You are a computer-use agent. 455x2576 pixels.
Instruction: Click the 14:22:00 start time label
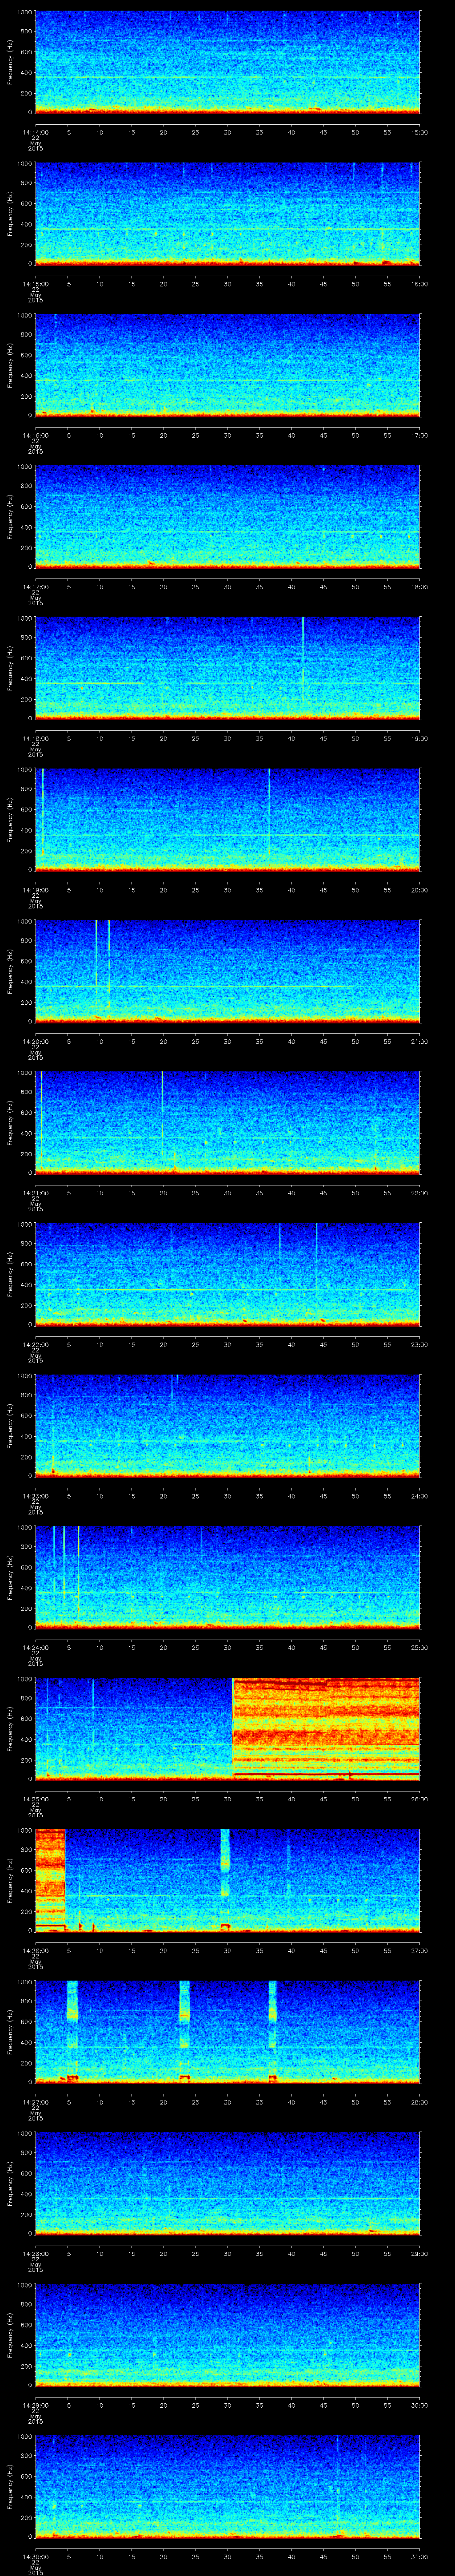pos(35,1344)
